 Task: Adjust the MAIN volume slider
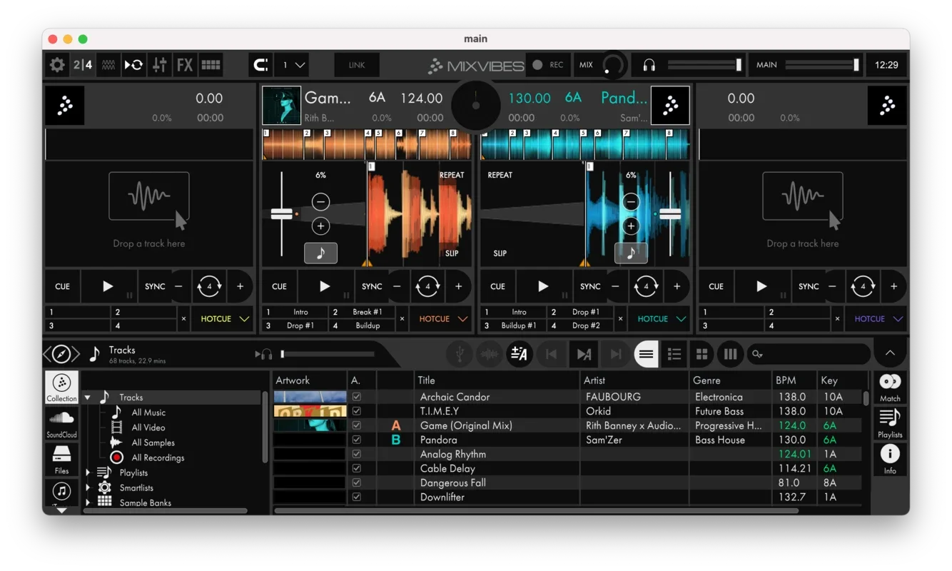click(x=822, y=65)
